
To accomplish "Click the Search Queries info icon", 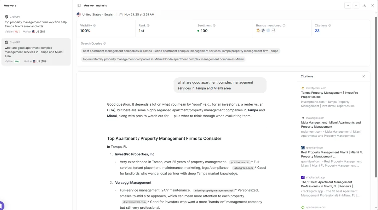I will (105, 44).
